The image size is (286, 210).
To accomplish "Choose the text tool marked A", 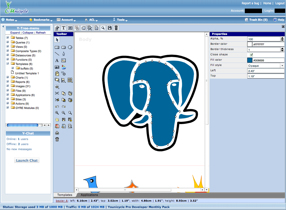I will 57,60.
